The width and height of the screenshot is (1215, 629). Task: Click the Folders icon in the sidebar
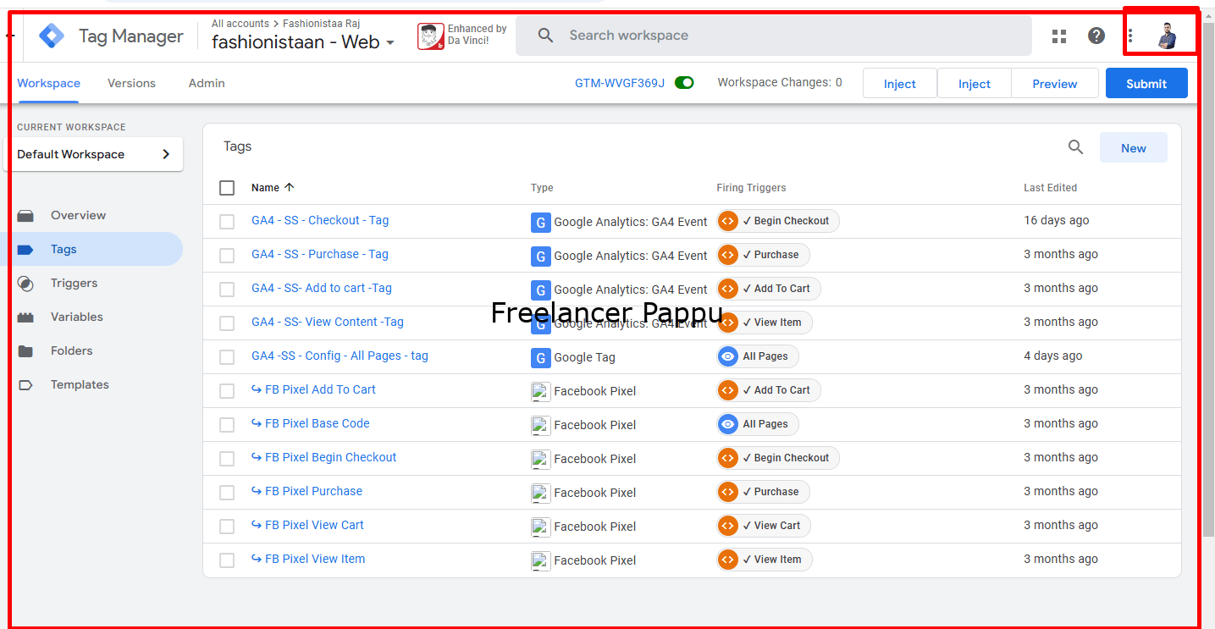tap(25, 351)
